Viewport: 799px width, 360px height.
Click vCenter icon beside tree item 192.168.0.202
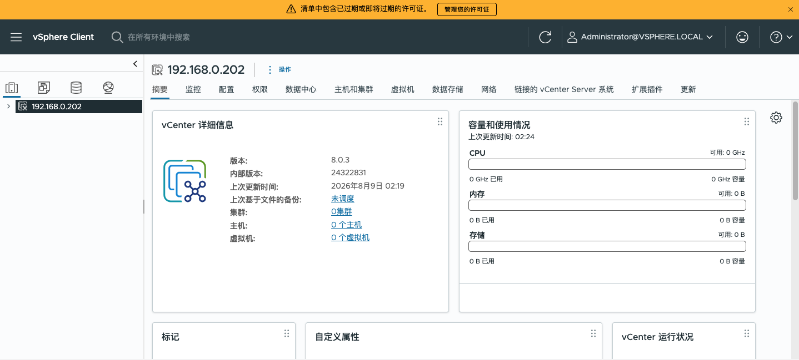pyautogui.click(x=23, y=107)
